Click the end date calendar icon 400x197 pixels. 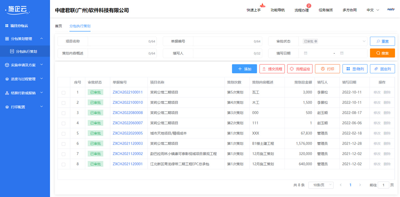342,53
